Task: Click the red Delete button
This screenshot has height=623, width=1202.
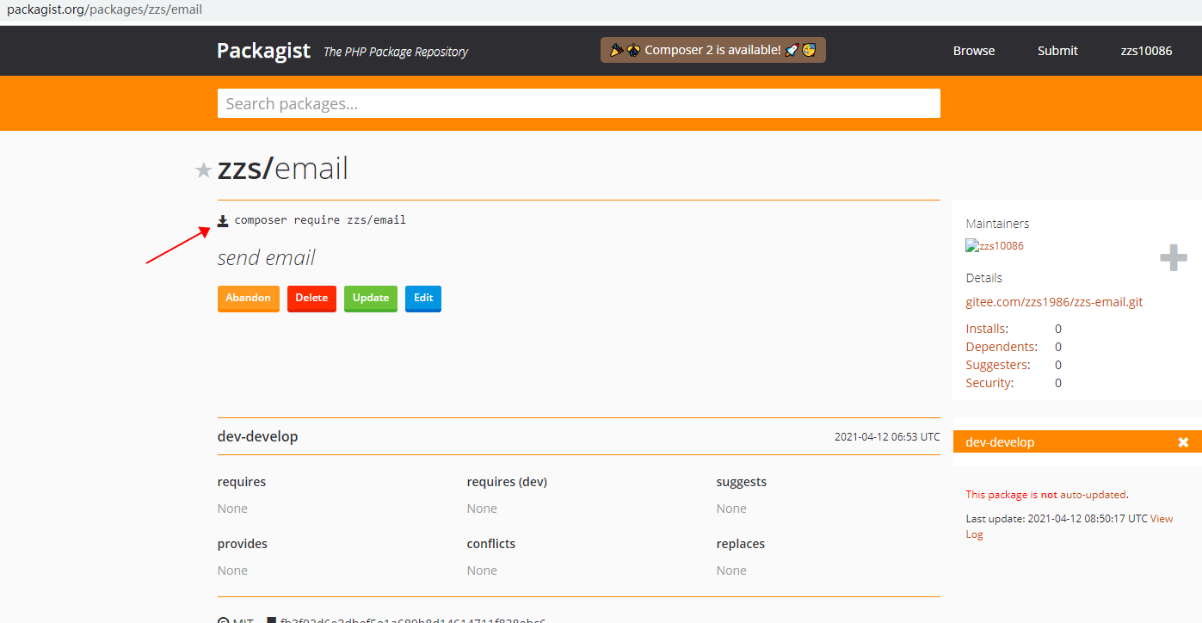Action: pyautogui.click(x=311, y=298)
